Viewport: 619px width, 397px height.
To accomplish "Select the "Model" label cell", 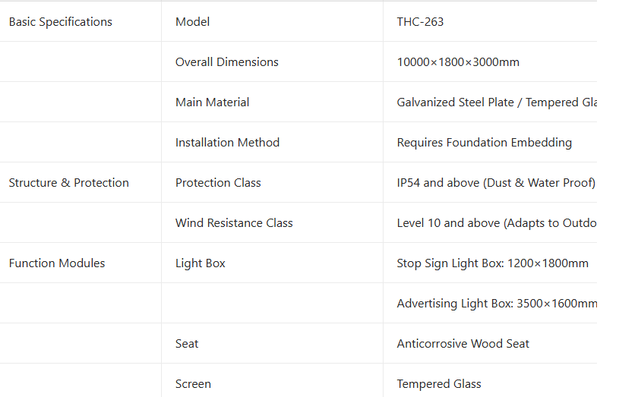I will tap(193, 22).
